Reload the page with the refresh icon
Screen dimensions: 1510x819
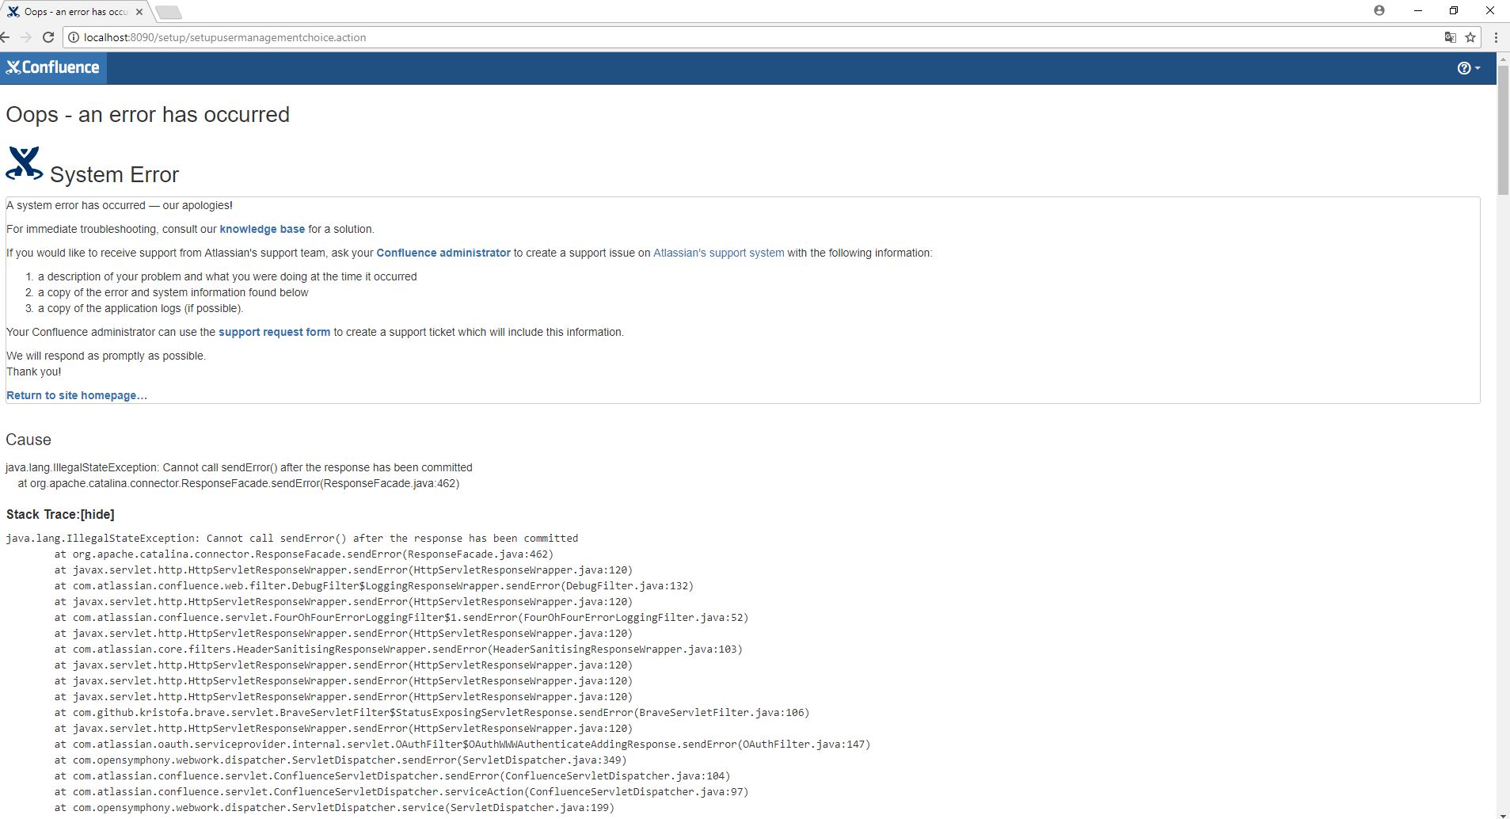pyautogui.click(x=48, y=37)
